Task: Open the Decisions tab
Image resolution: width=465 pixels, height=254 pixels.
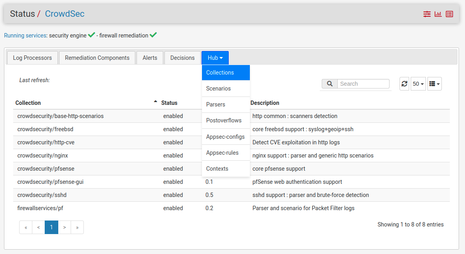Action: tap(182, 58)
